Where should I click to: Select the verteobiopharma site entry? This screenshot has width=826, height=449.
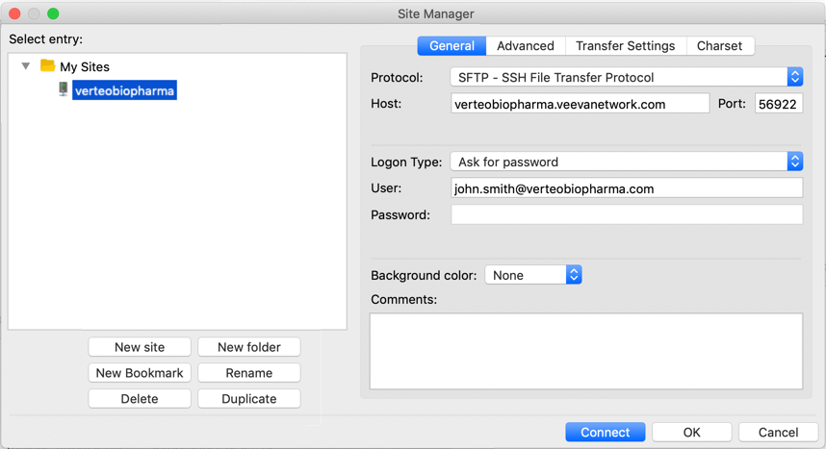[x=124, y=90]
